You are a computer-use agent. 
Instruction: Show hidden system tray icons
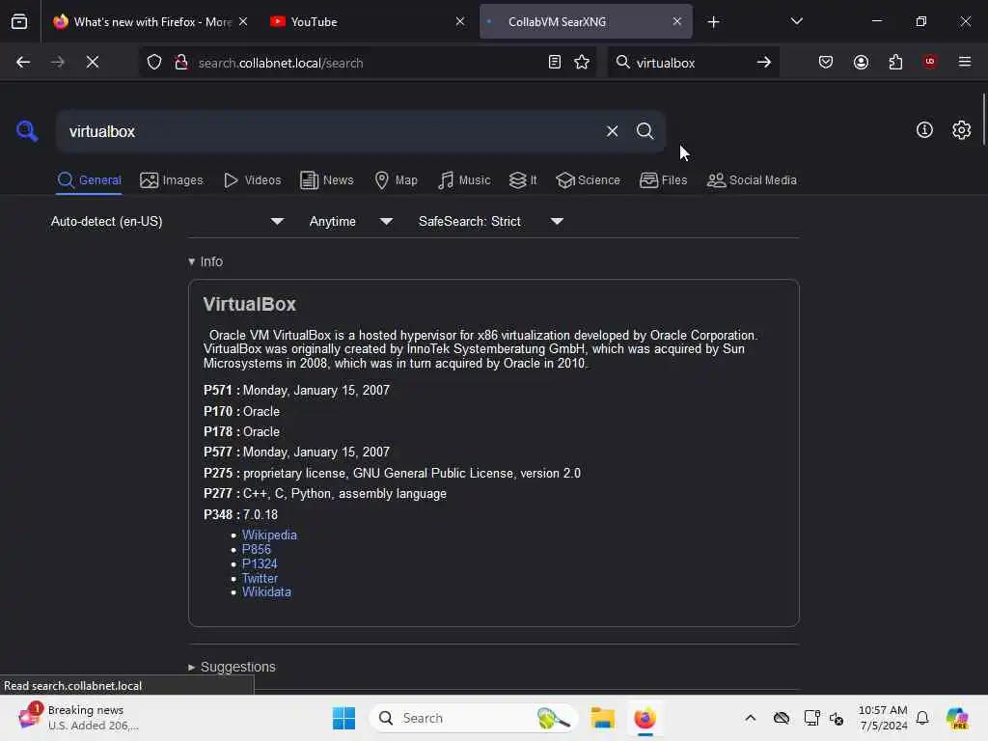750,718
